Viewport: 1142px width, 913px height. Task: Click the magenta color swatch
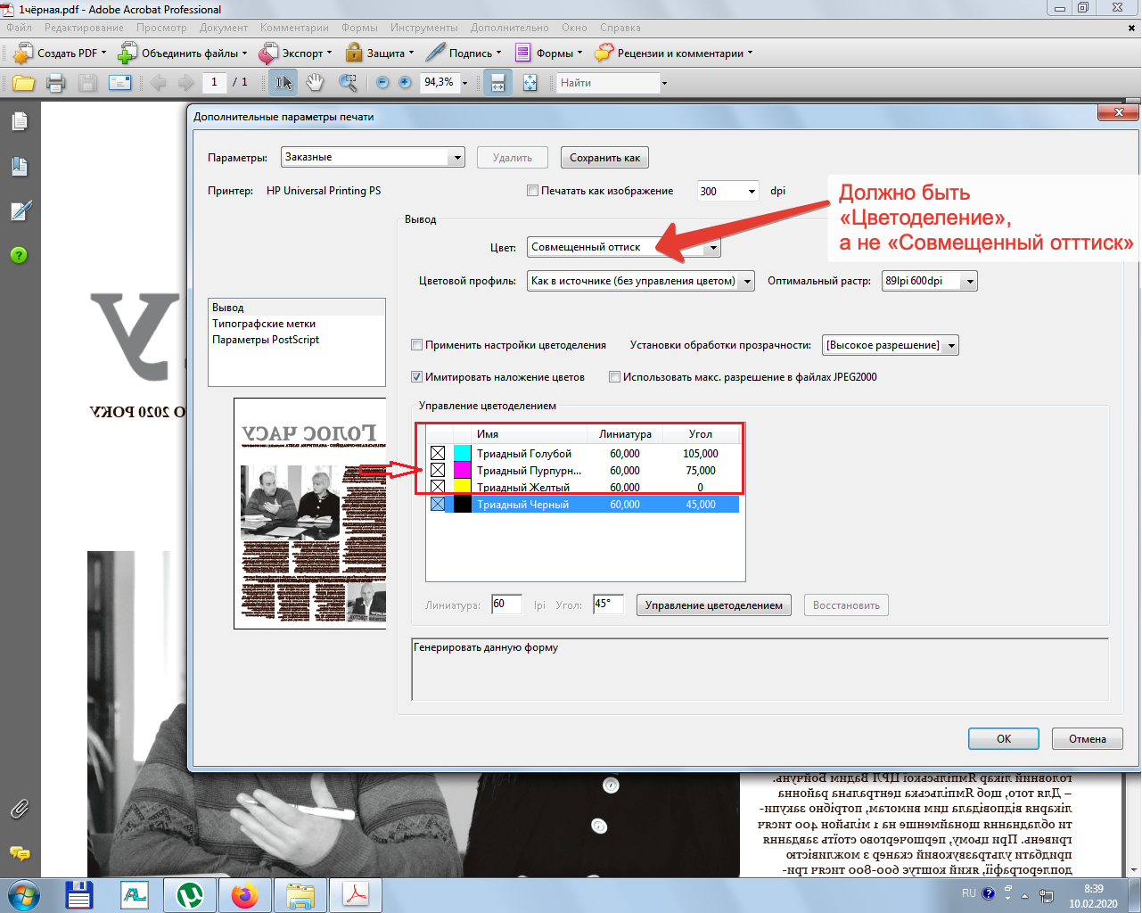click(x=463, y=471)
